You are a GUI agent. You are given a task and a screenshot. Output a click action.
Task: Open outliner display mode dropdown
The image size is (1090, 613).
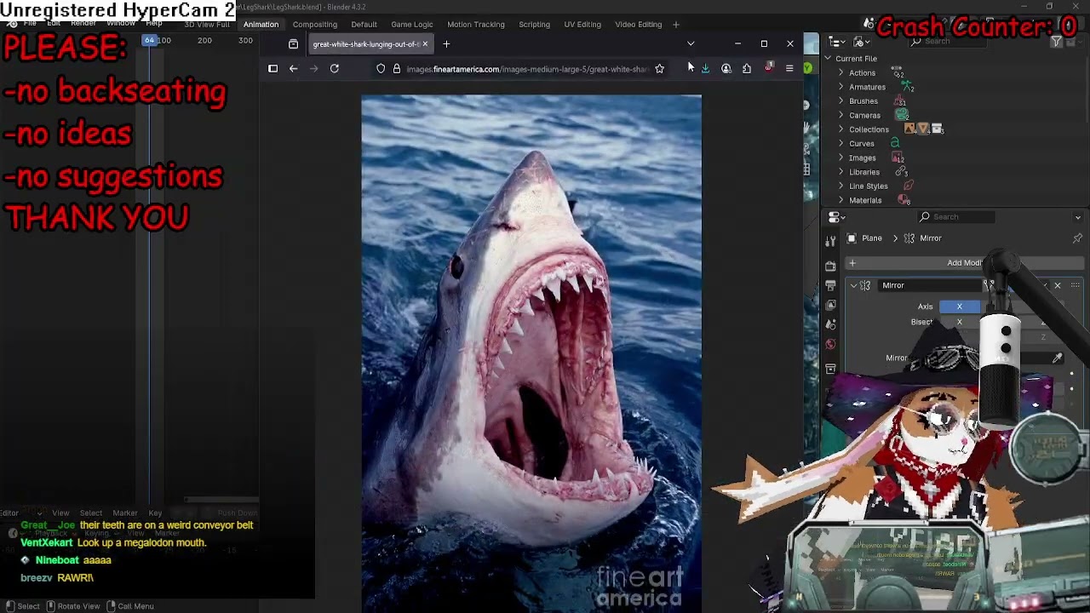point(862,42)
